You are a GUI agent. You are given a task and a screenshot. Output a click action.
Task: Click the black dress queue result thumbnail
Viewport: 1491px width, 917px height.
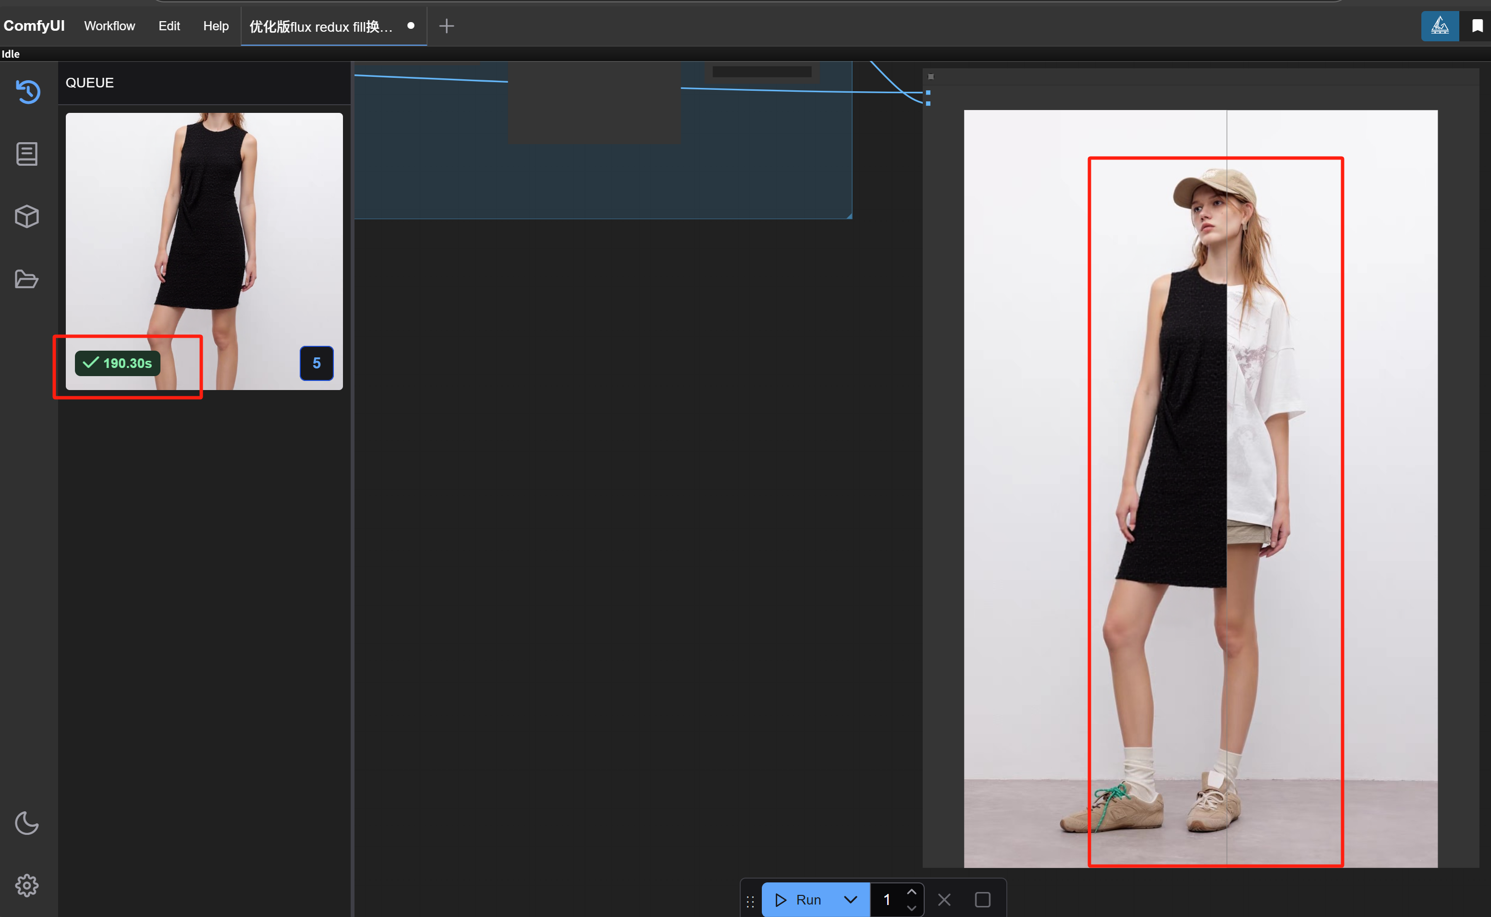(x=204, y=231)
